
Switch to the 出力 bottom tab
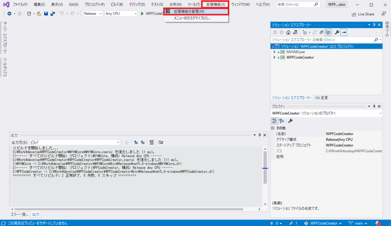36,215
